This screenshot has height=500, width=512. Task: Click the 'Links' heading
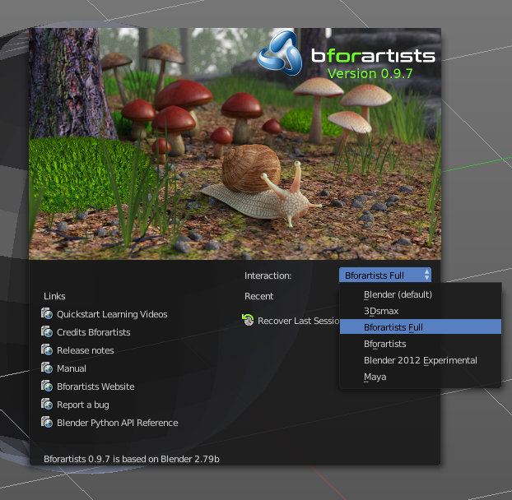click(x=54, y=296)
